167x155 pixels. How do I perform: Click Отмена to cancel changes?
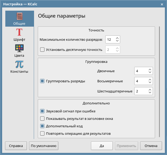[151, 146]
